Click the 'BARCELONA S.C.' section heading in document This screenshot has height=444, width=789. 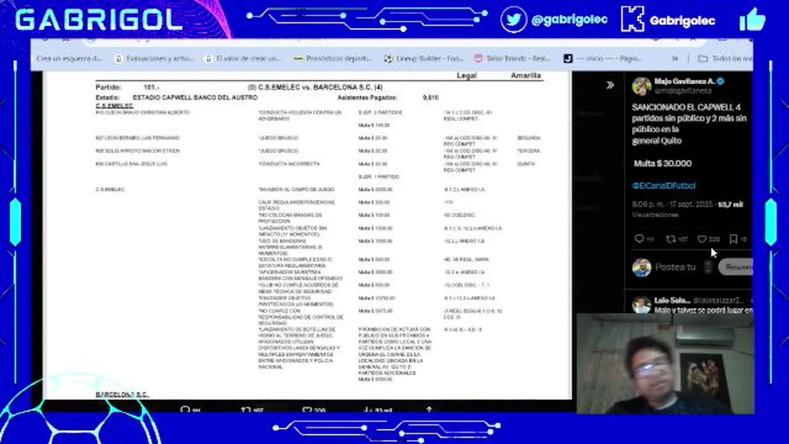coord(122,394)
